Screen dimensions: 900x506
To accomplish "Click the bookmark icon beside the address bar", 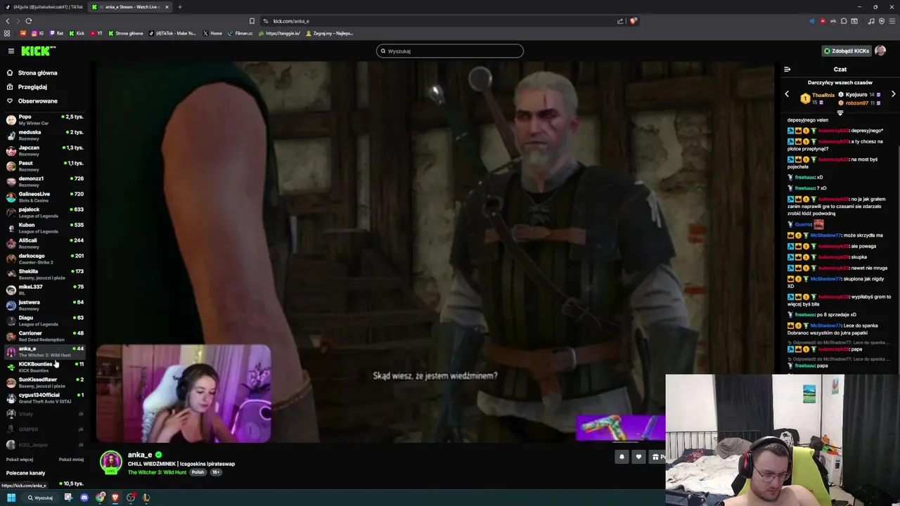I will tap(252, 21).
